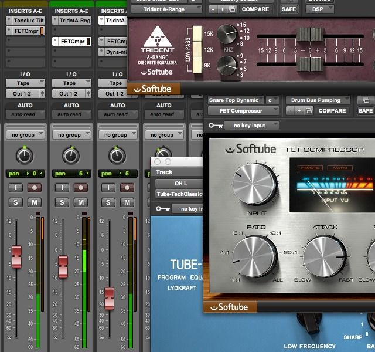Viewport: 375px width, 352px height.
Task: Toggle the 9K low pass switch
Action: (197, 65)
